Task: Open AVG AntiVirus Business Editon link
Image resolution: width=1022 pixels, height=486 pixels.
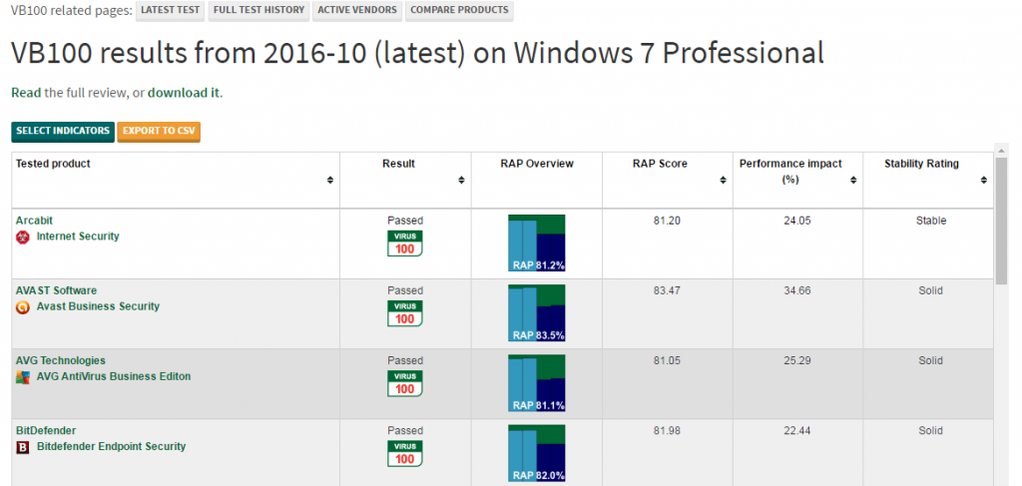Action: click(x=114, y=376)
